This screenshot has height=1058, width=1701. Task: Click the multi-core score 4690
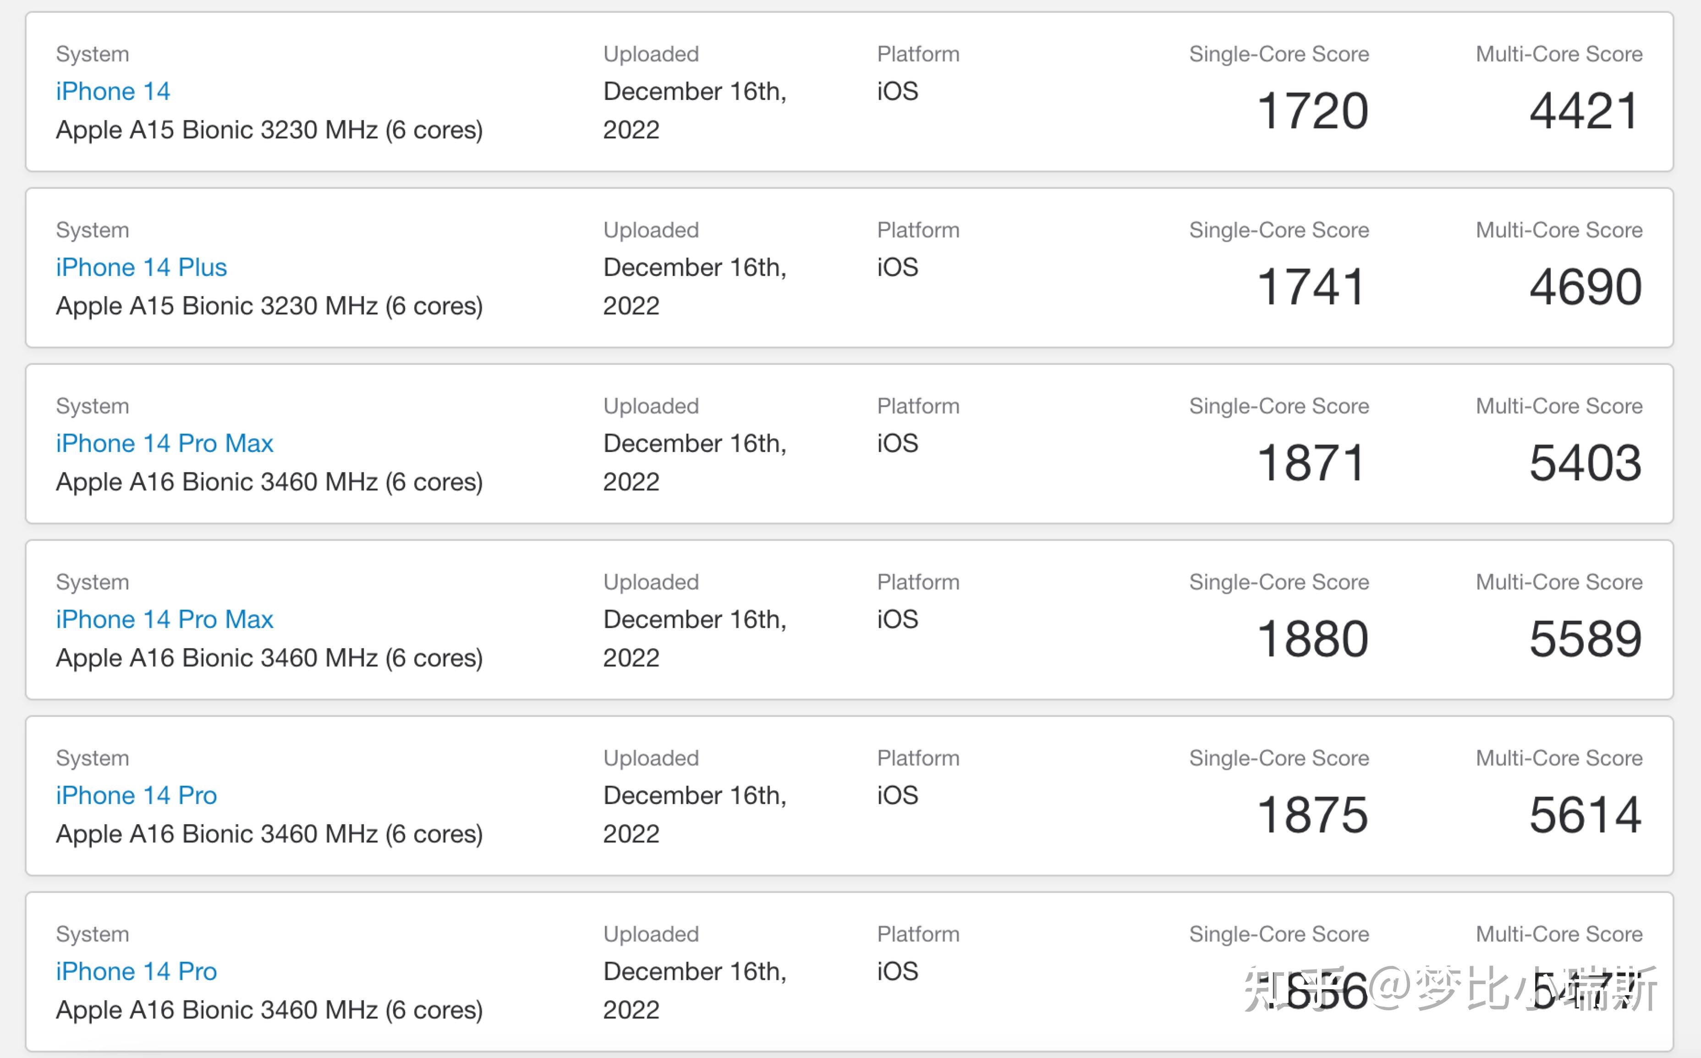pyautogui.click(x=1585, y=287)
